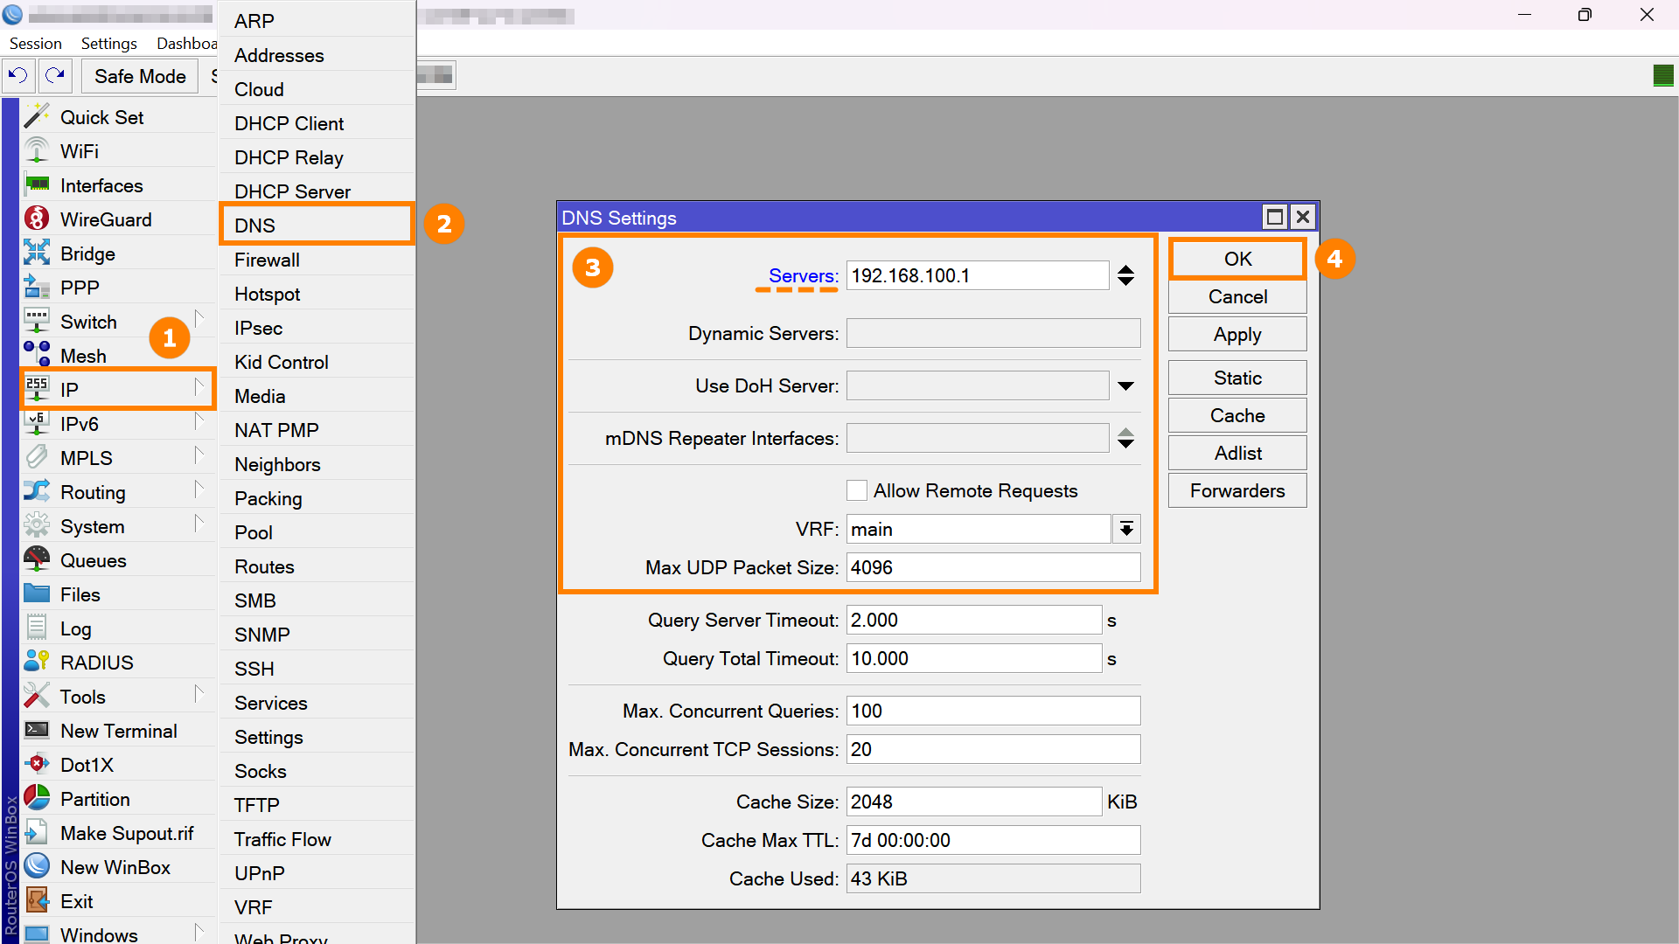Expand the IP submenu arrow
The height and width of the screenshot is (944, 1679).
point(199,387)
